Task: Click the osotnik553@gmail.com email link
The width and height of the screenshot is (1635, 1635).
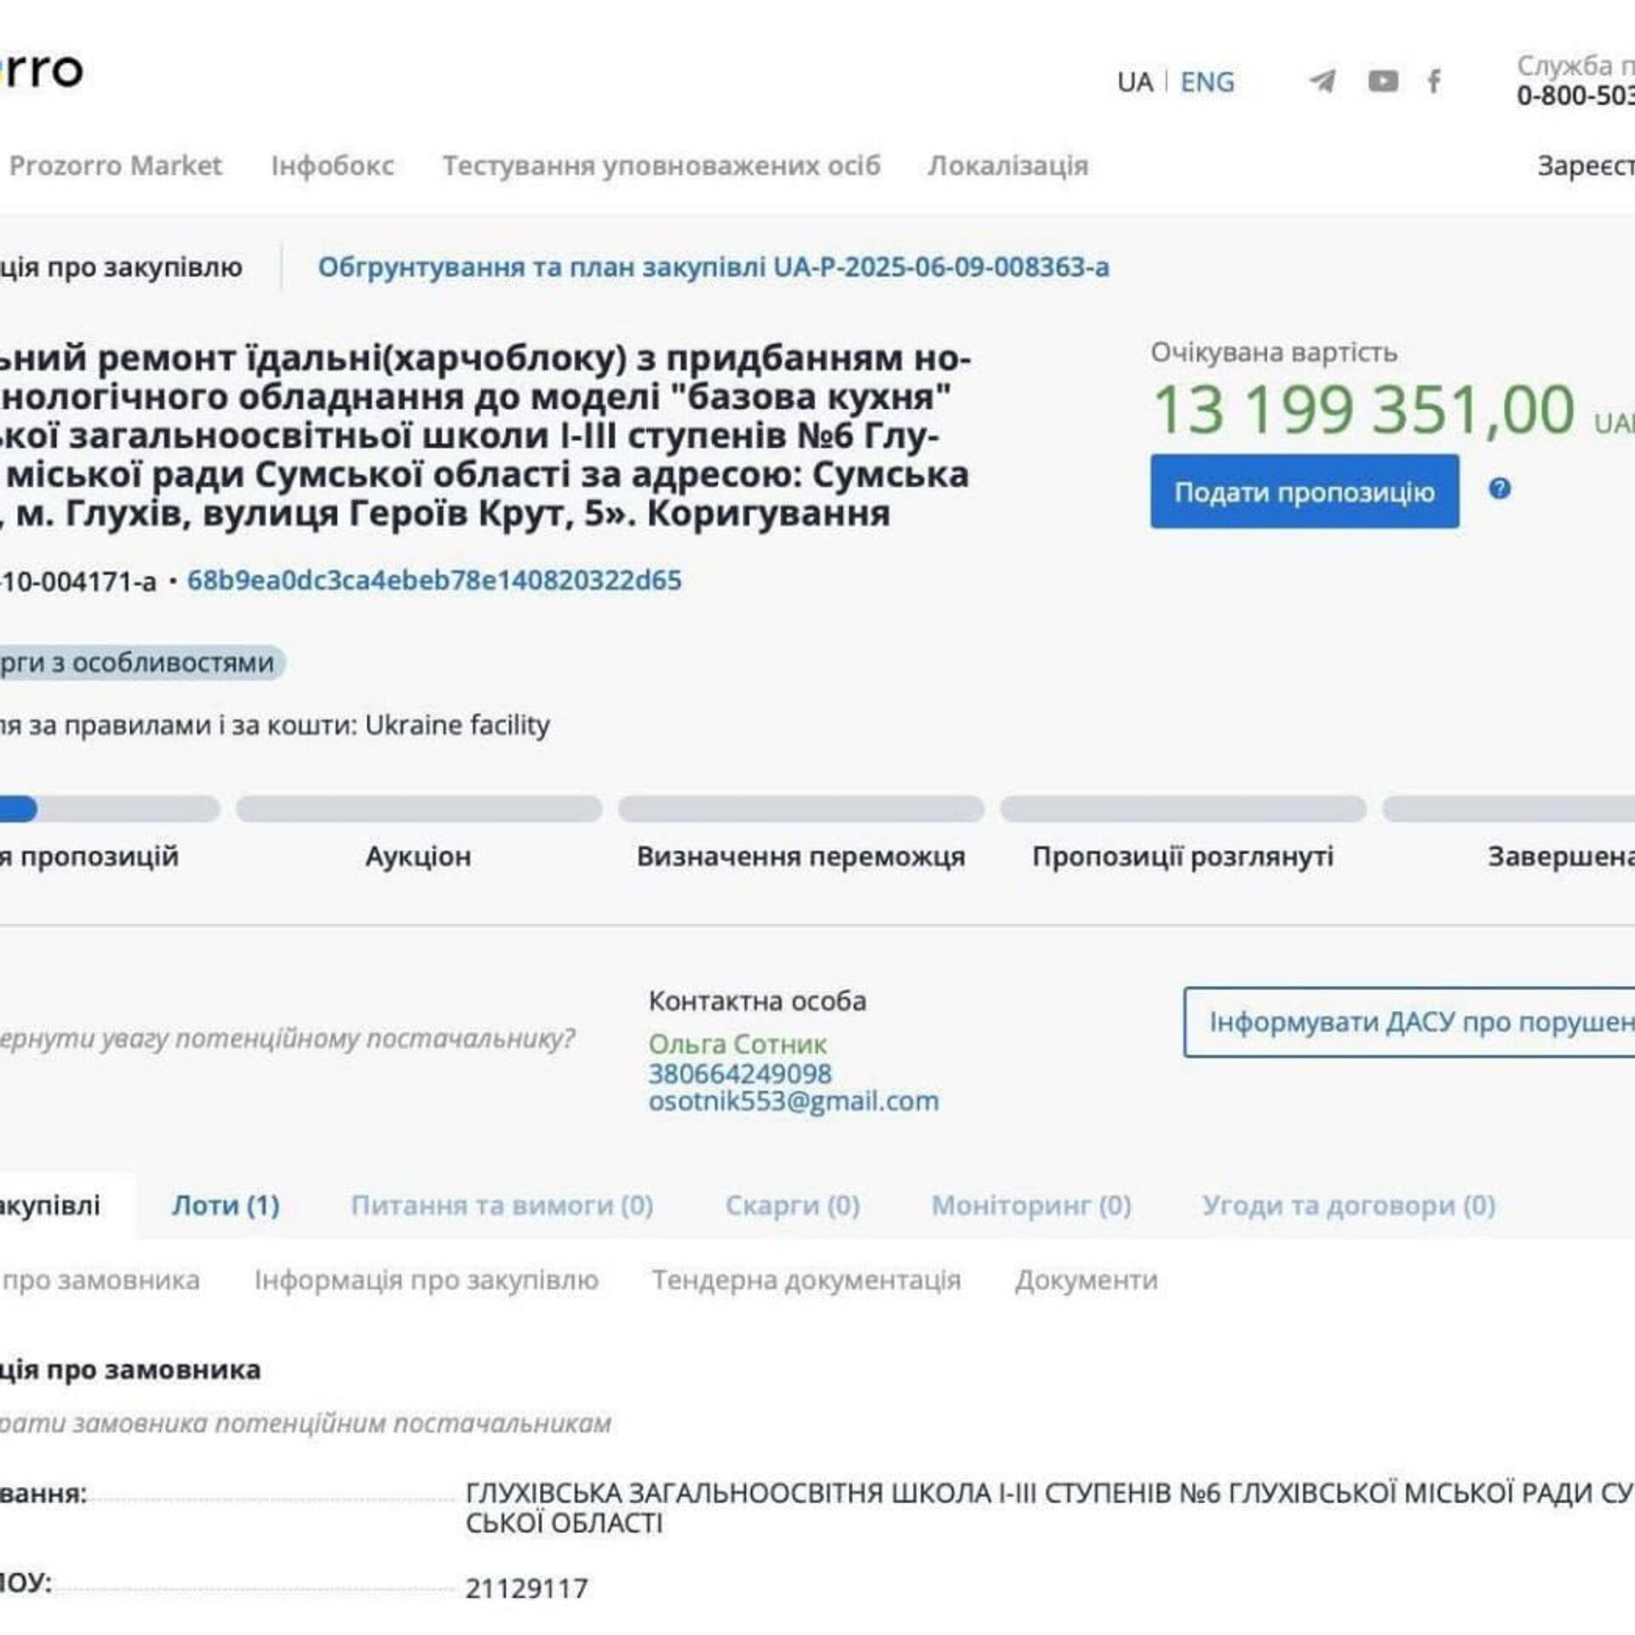Action: click(x=794, y=1101)
